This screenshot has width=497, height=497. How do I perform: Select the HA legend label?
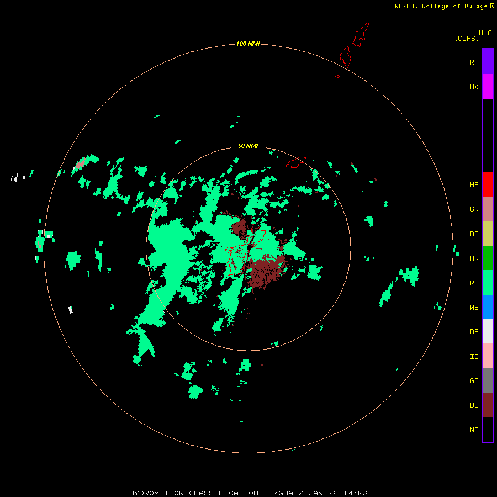click(x=474, y=185)
